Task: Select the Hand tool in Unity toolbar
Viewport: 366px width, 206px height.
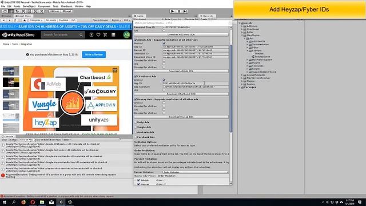Action: pos(5,11)
